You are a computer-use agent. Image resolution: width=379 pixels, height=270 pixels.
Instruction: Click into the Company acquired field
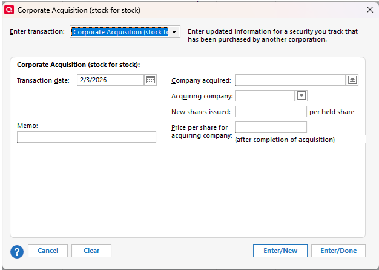pyautogui.click(x=290, y=80)
